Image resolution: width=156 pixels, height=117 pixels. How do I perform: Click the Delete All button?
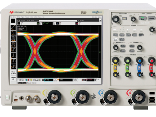coord(13,78)
